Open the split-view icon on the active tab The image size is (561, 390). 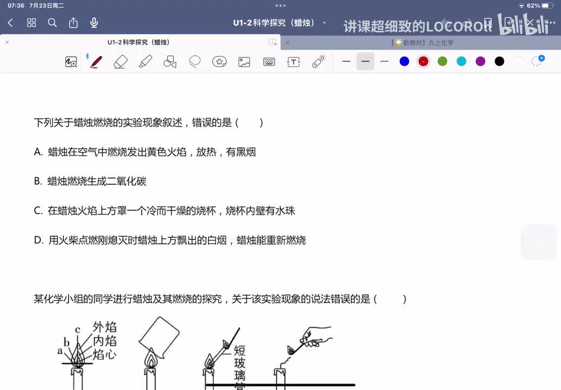click(272, 42)
